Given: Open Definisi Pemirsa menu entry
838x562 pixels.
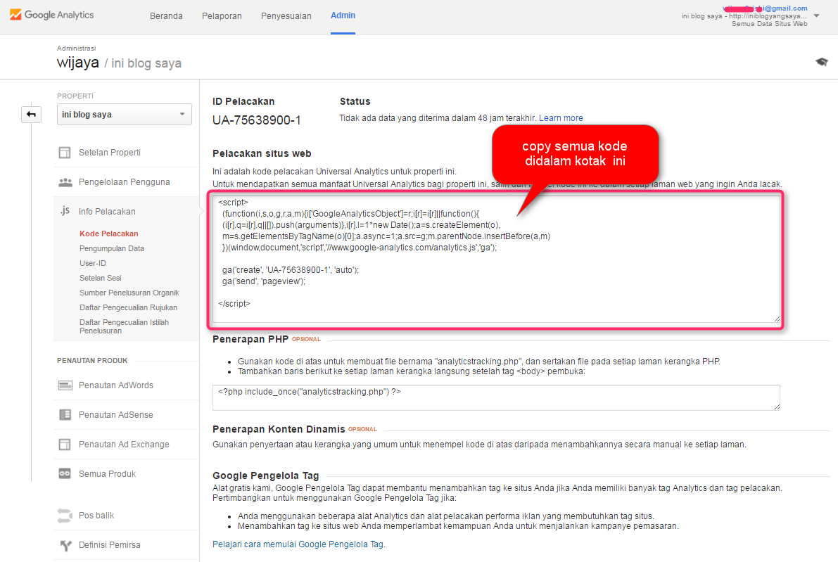Looking at the screenshot, I should 110,545.
